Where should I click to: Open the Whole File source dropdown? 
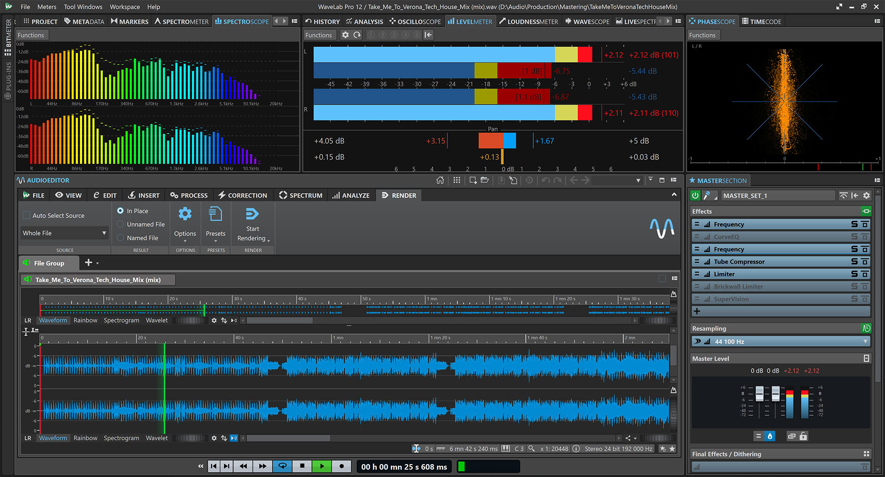tap(65, 233)
